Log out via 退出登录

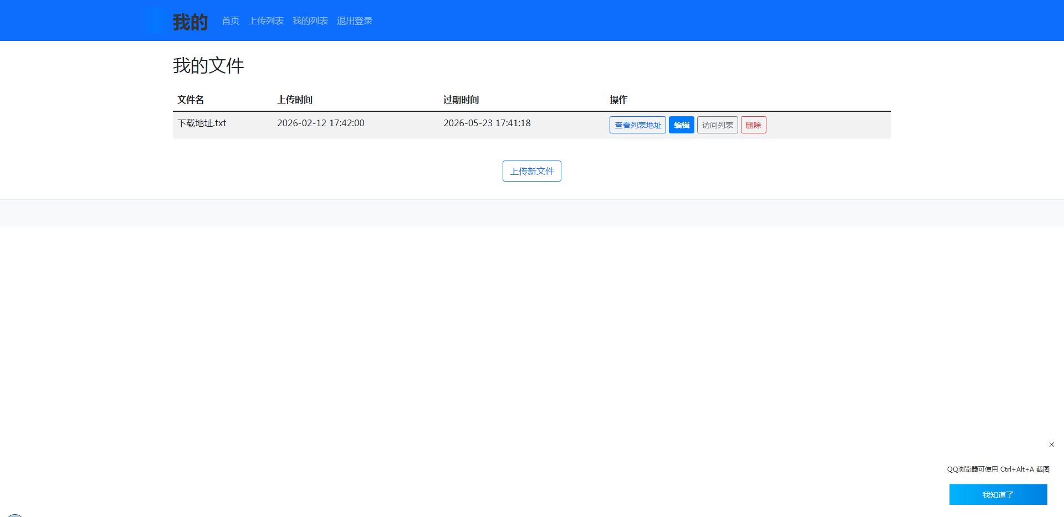(x=355, y=21)
